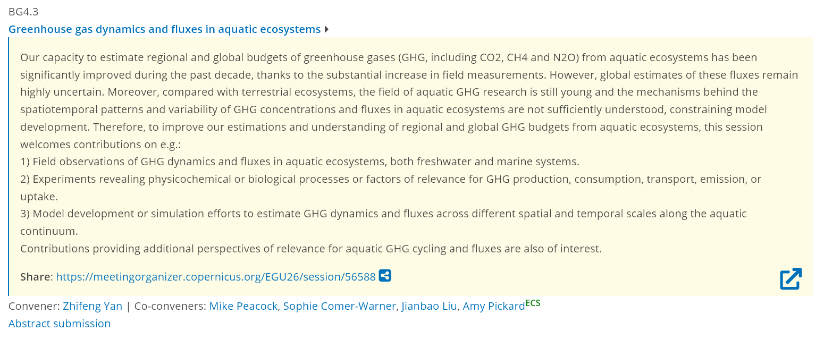This screenshot has width=824, height=339.
Task: Click the "Contributions providing additional perspectives" sentence
Action: pyautogui.click(x=310, y=249)
